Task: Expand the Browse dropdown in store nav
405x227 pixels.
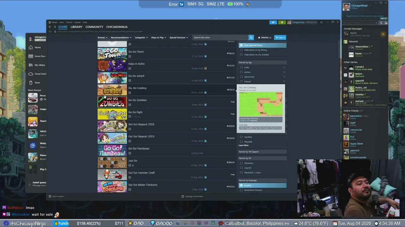Action: point(103,38)
